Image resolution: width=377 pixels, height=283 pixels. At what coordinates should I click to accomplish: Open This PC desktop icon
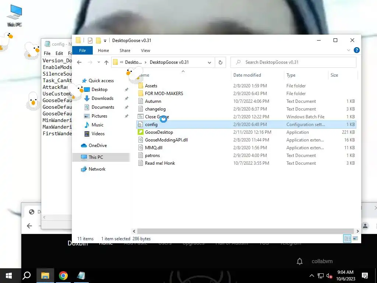[x=14, y=15]
